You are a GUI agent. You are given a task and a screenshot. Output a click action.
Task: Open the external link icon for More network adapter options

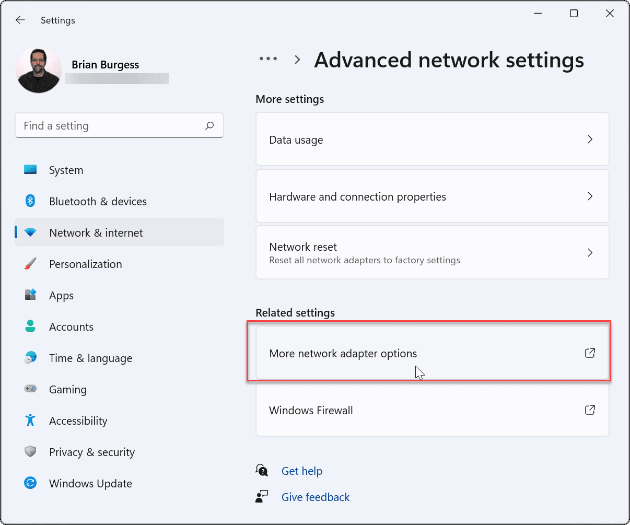pos(590,353)
